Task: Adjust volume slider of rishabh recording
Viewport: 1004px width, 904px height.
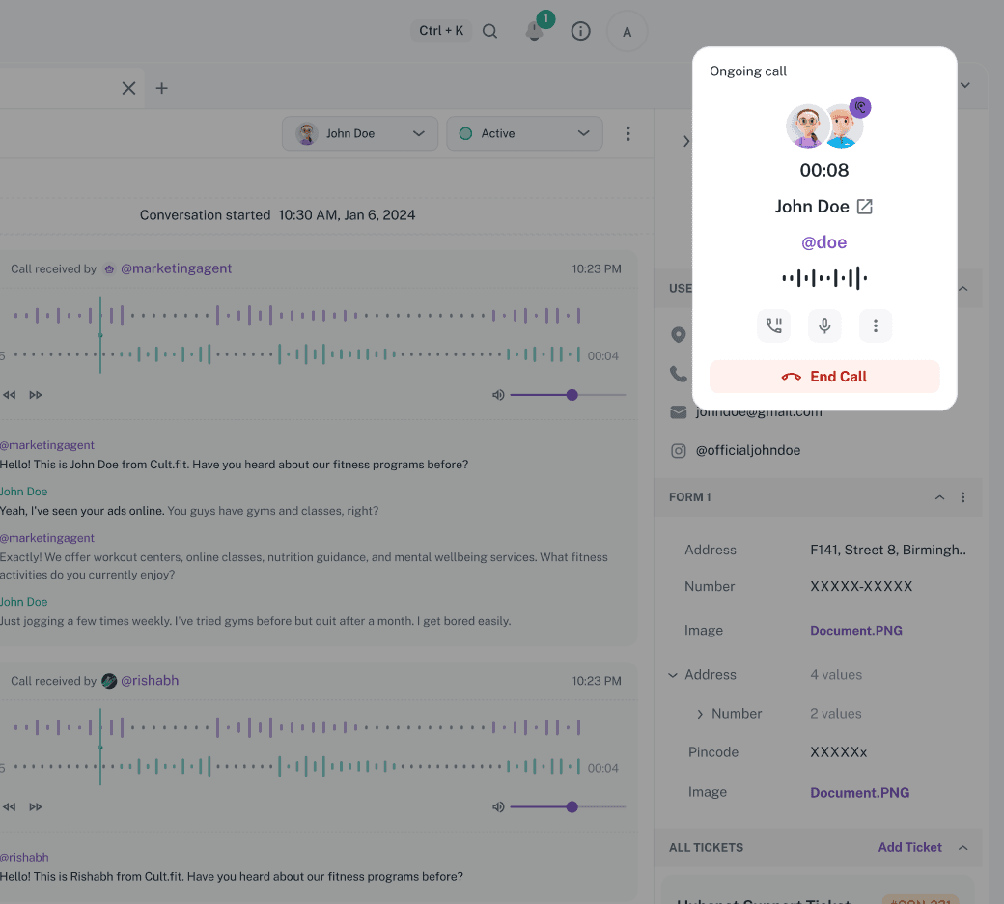Action: pos(568,806)
